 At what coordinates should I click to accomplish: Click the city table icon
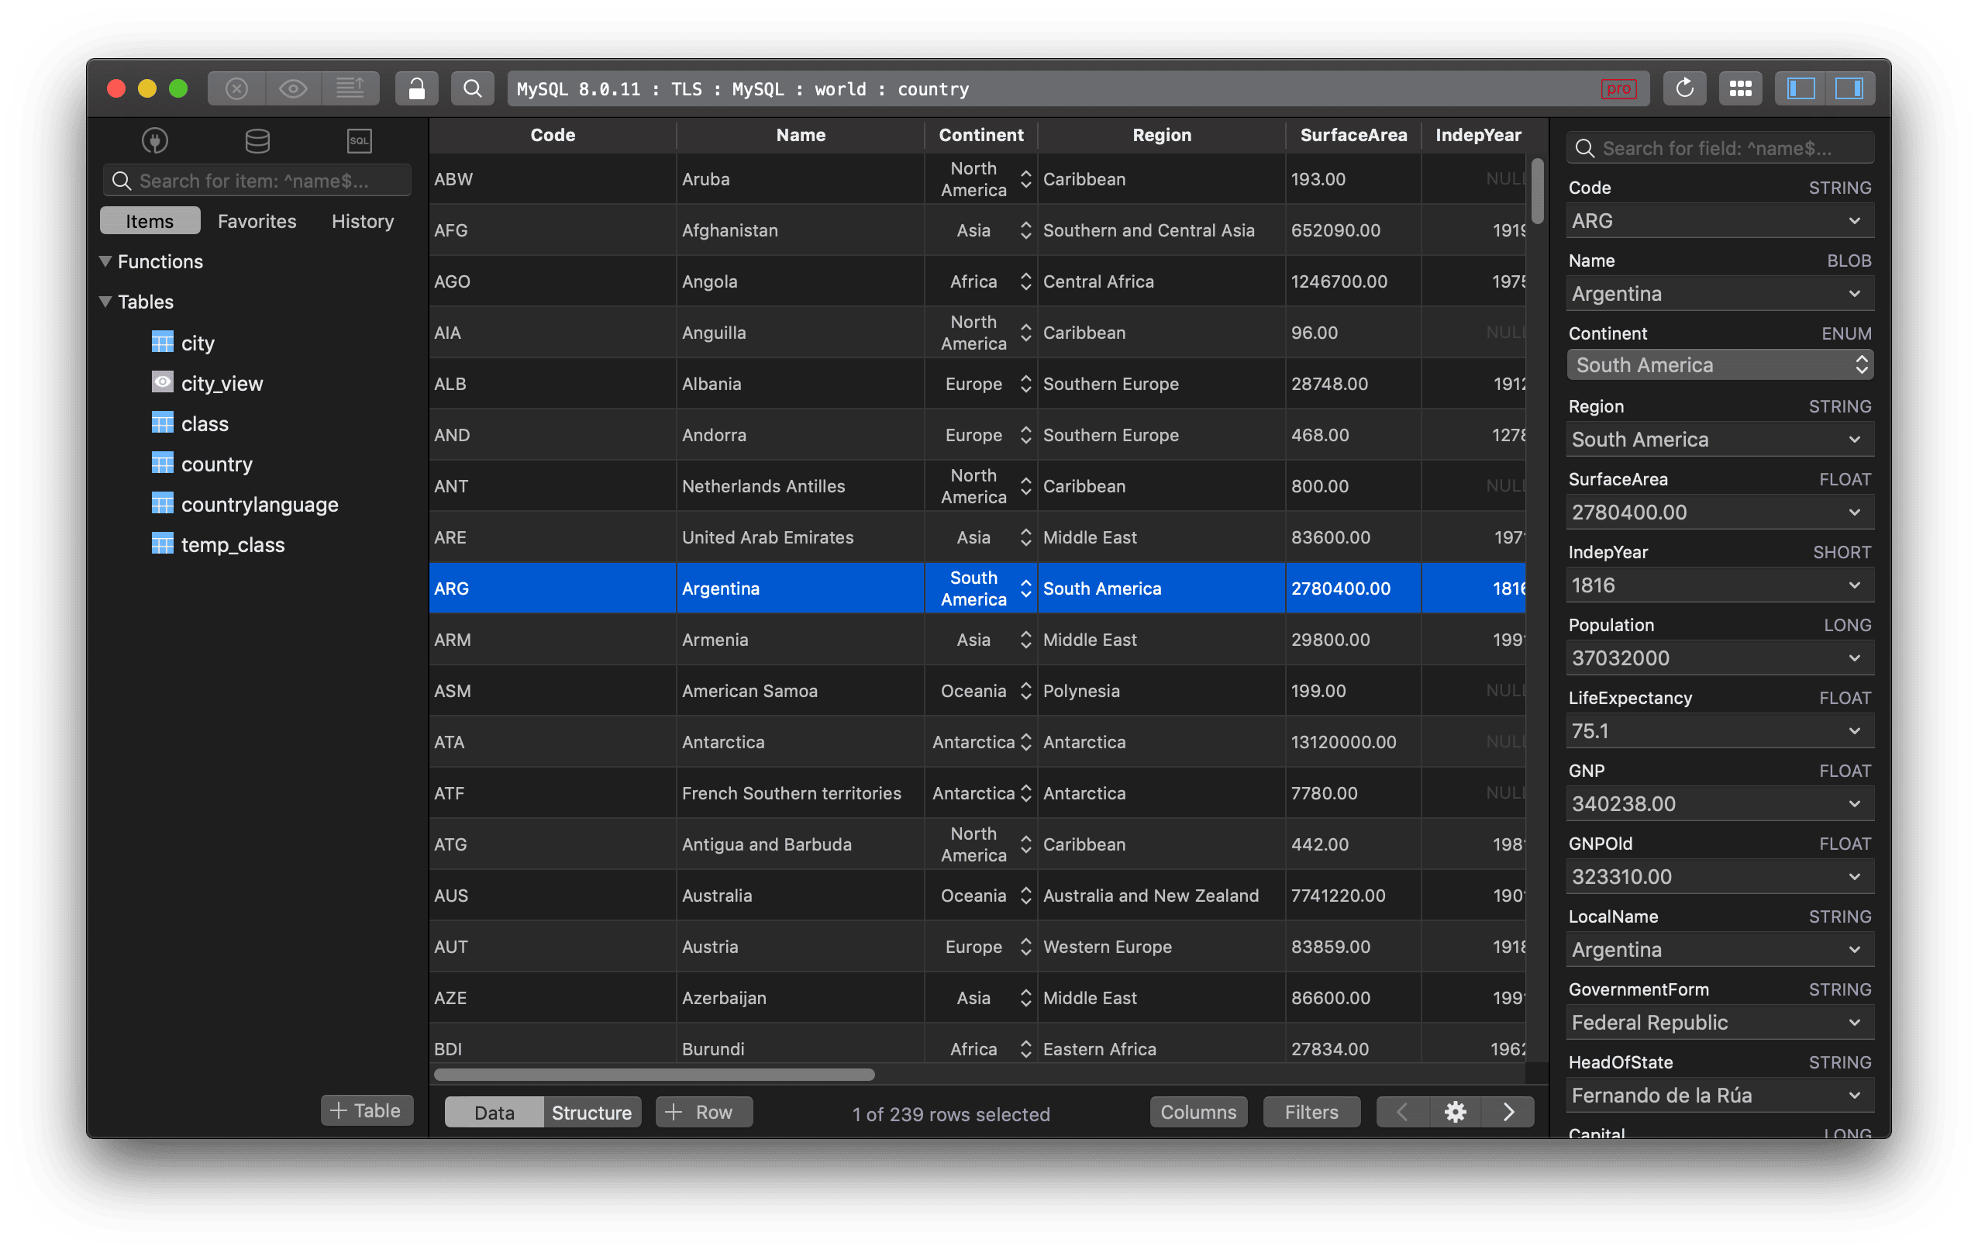point(163,342)
